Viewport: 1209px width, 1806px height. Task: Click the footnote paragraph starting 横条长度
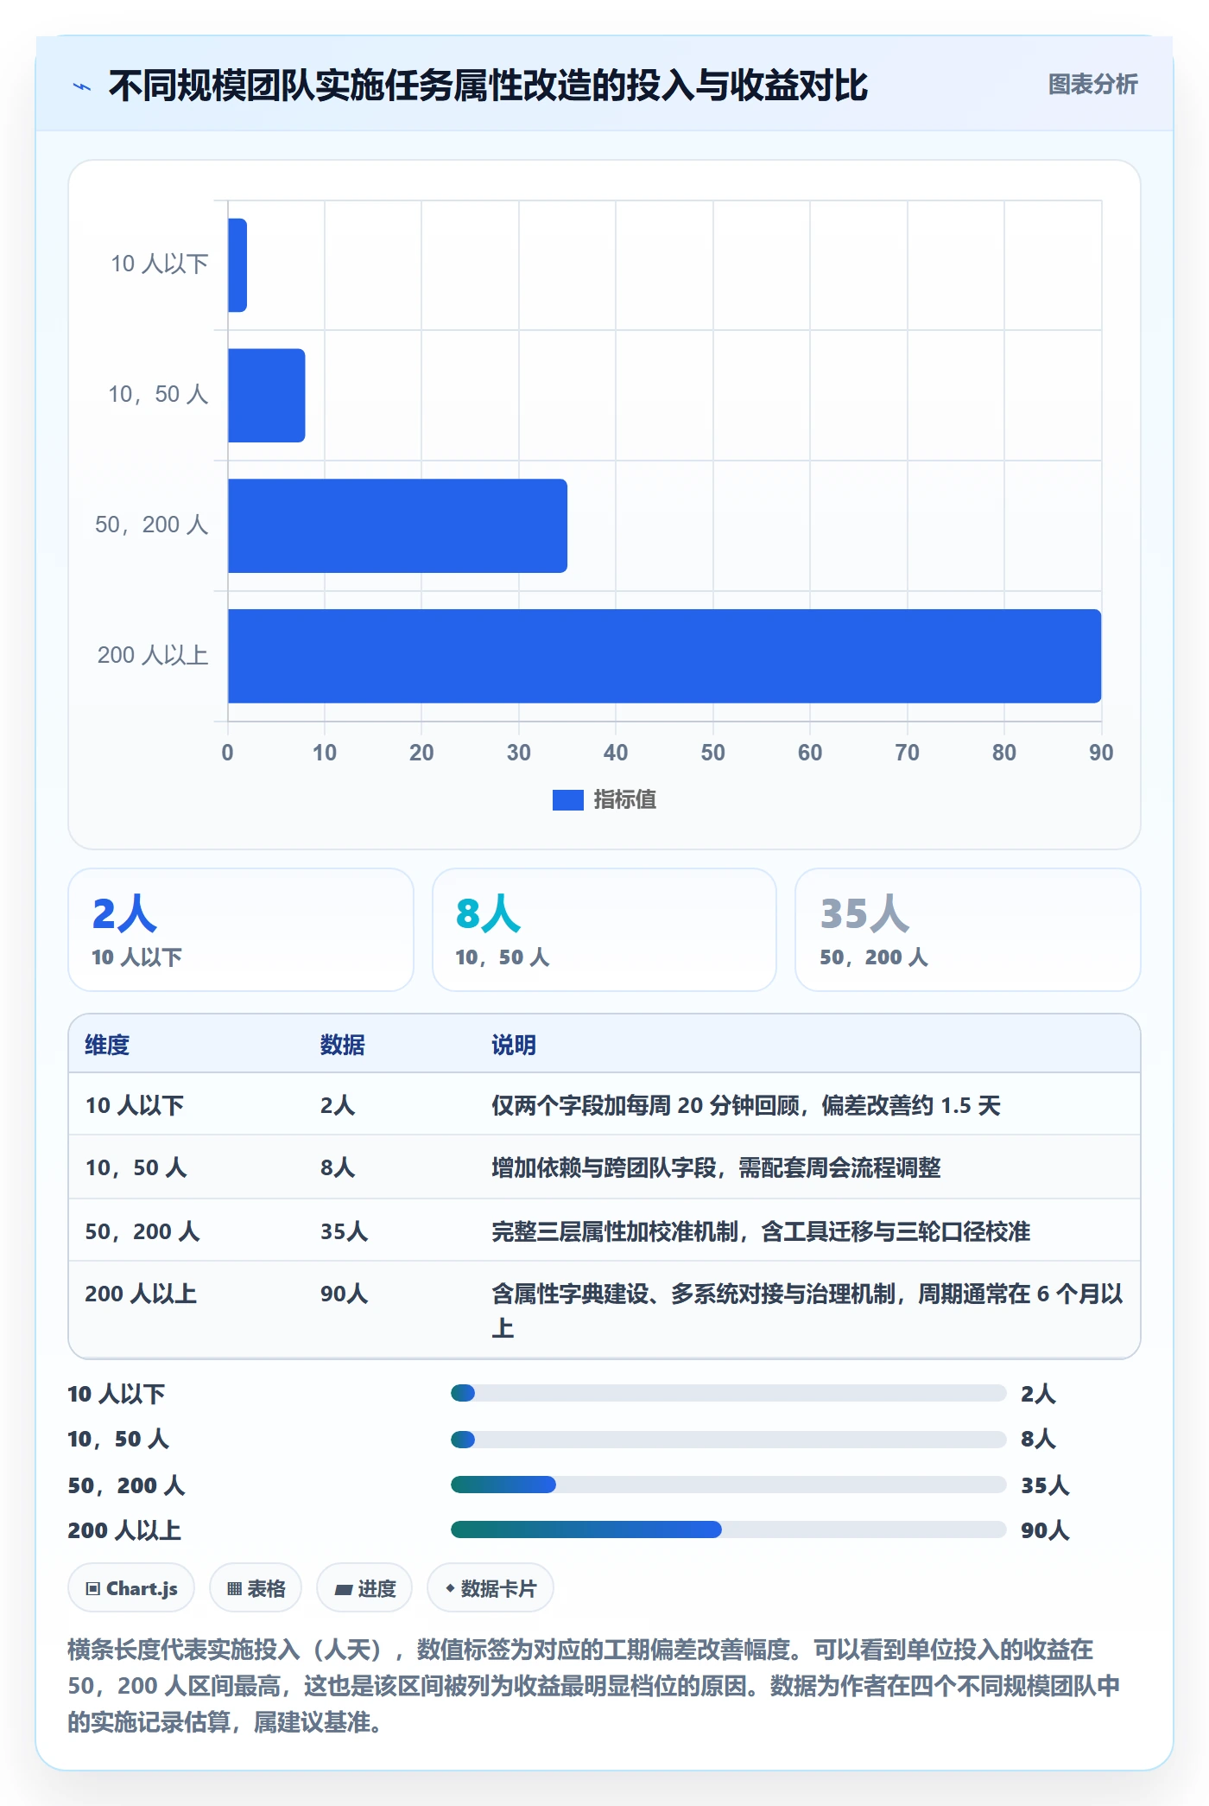click(x=594, y=1686)
